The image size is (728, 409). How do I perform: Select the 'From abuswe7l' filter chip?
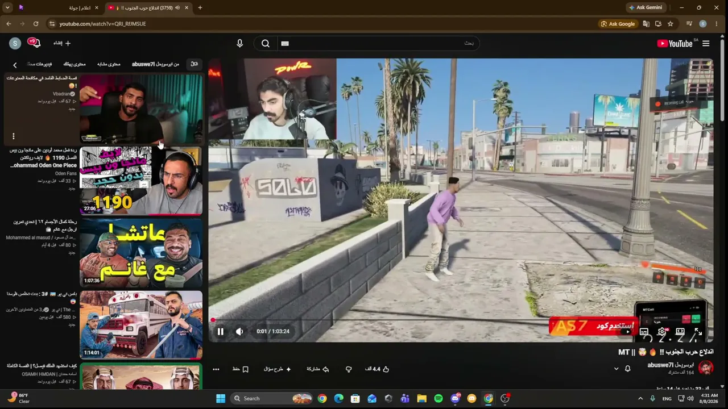tap(155, 64)
